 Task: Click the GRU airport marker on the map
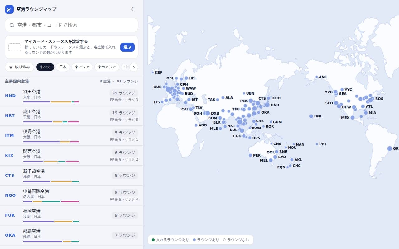(390, 148)
